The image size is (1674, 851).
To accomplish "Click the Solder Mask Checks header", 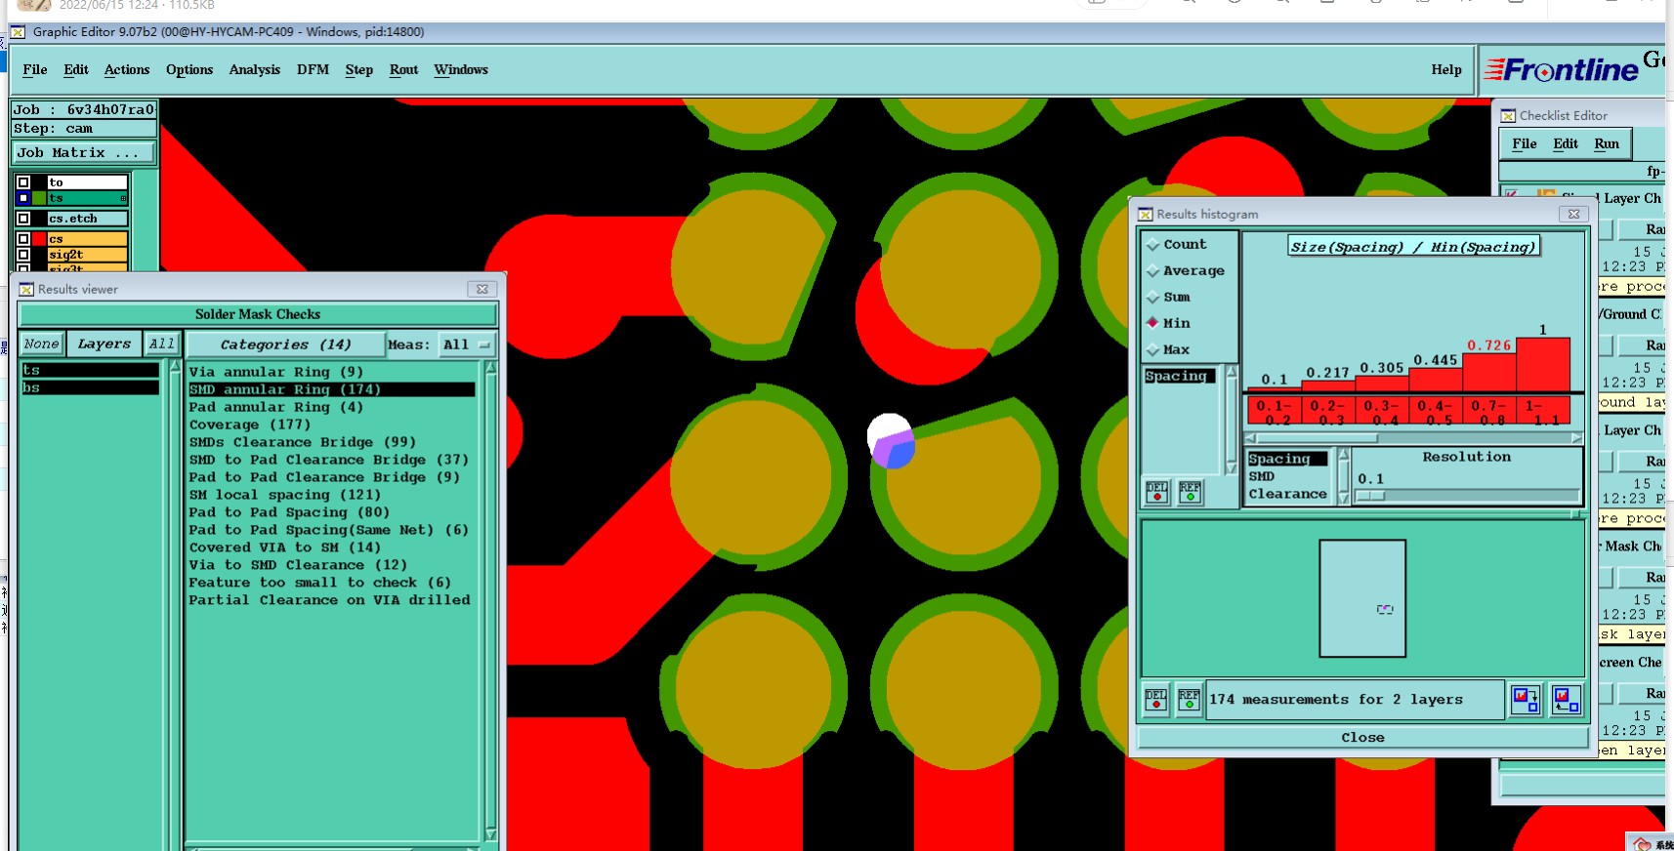I will [258, 314].
